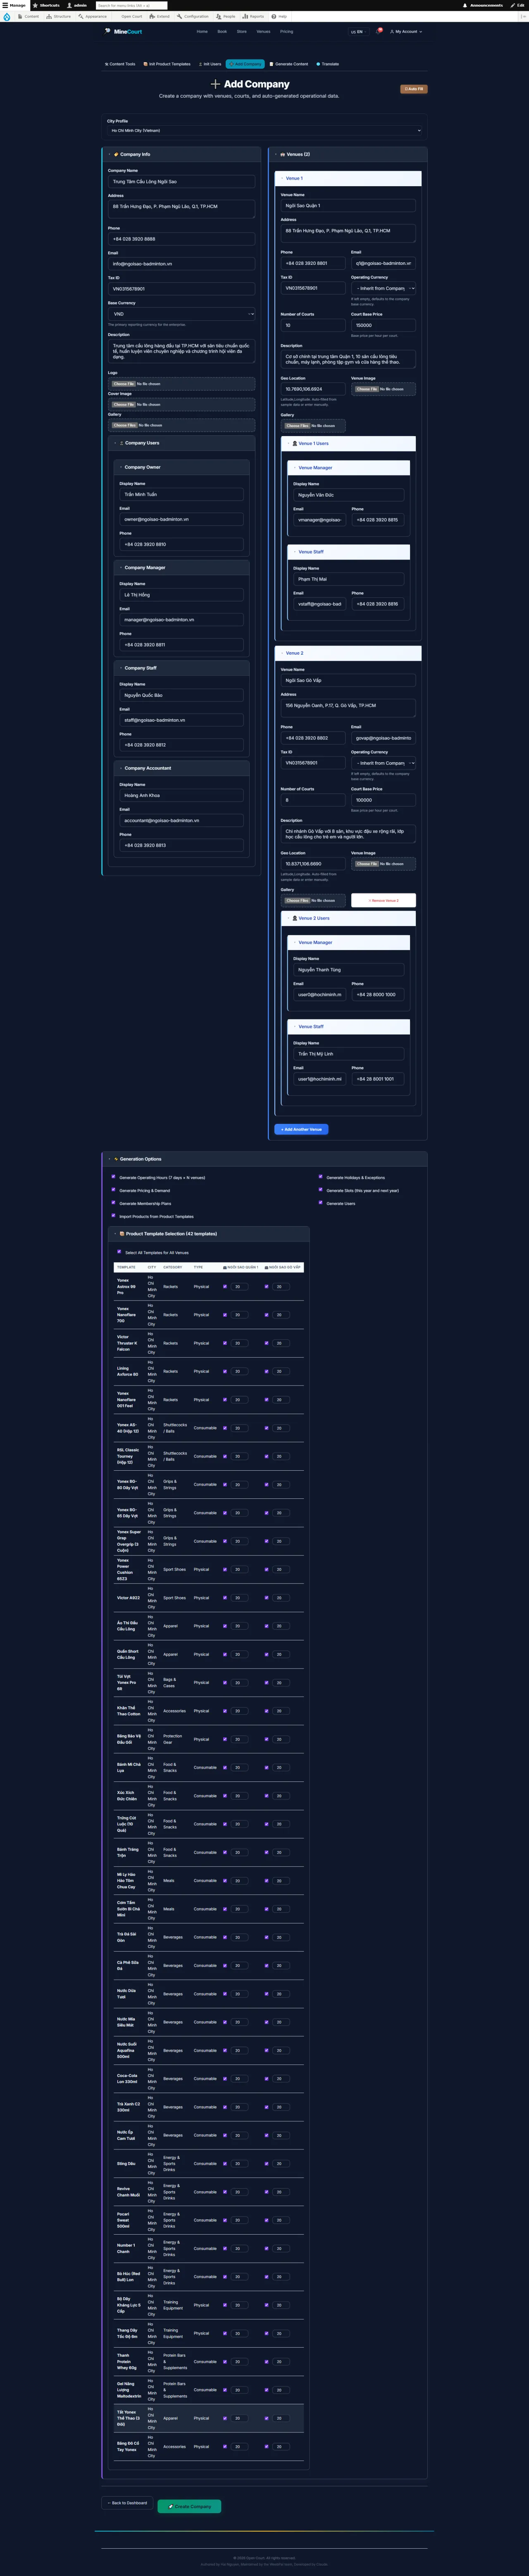
Task: Open the People admin menu
Action: tap(226, 16)
